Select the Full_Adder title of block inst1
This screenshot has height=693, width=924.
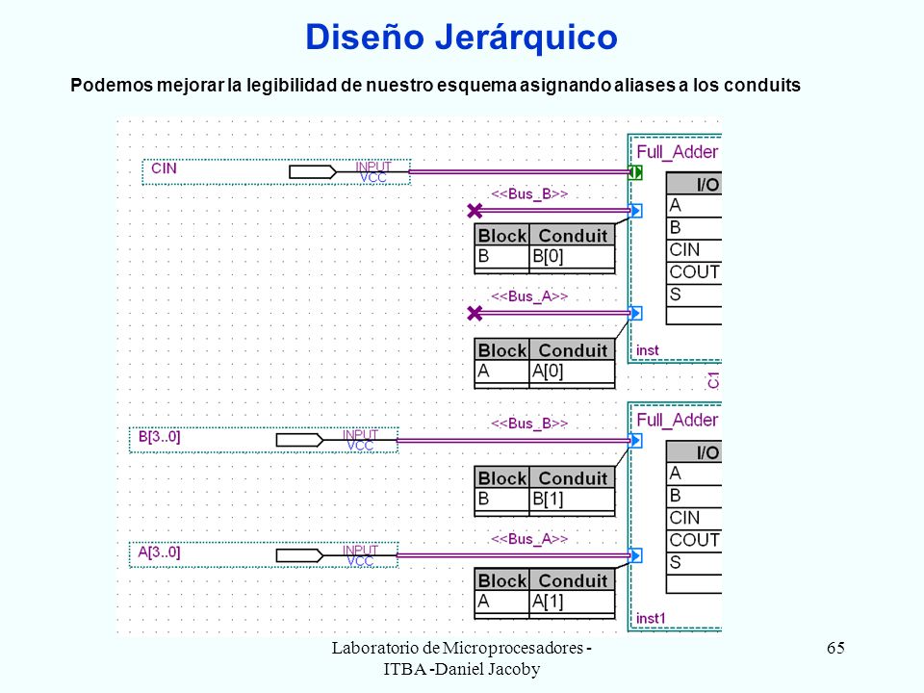(678, 421)
